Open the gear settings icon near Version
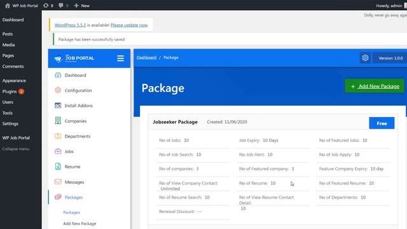Viewport: 407px width, 229px height. click(365, 58)
